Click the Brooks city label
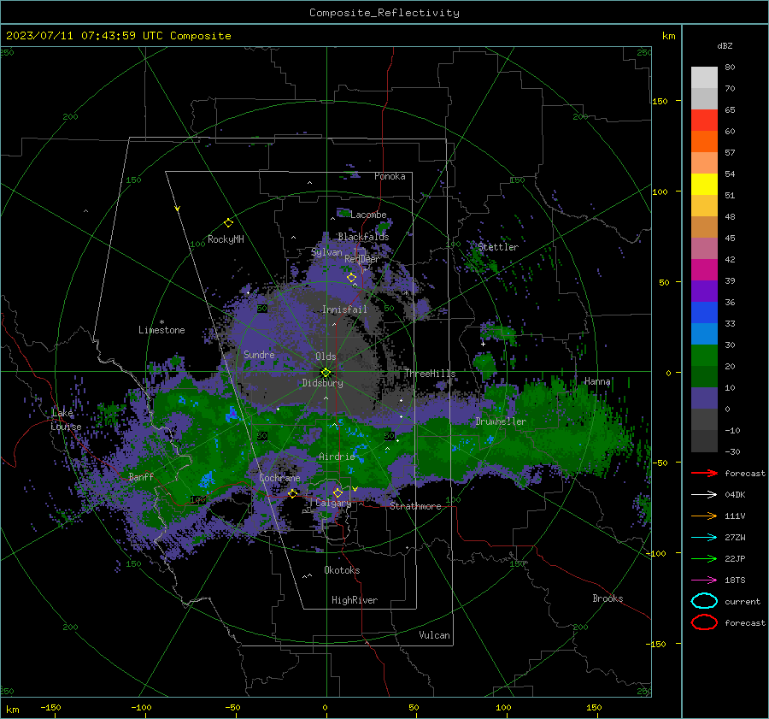 pos(608,598)
